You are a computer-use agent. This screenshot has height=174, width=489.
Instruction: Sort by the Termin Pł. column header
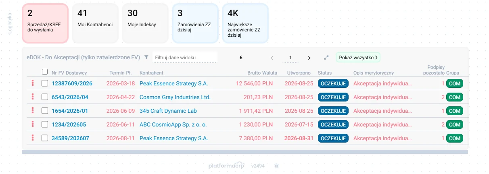(x=121, y=73)
